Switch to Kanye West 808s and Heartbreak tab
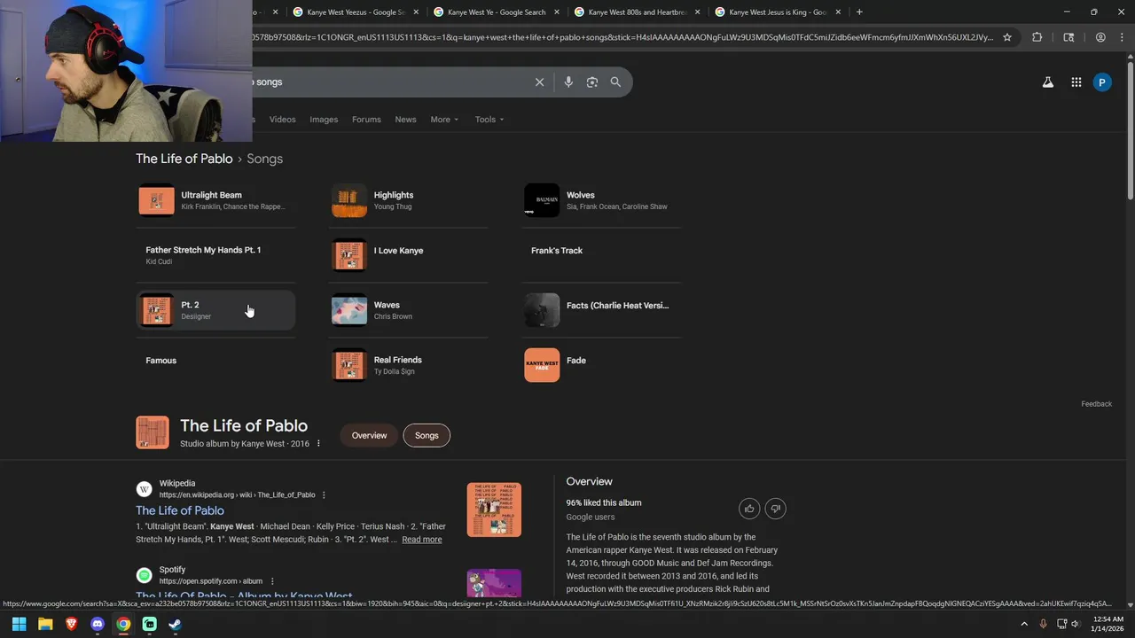Image resolution: width=1135 pixels, height=638 pixels. [x=637, y=12]
